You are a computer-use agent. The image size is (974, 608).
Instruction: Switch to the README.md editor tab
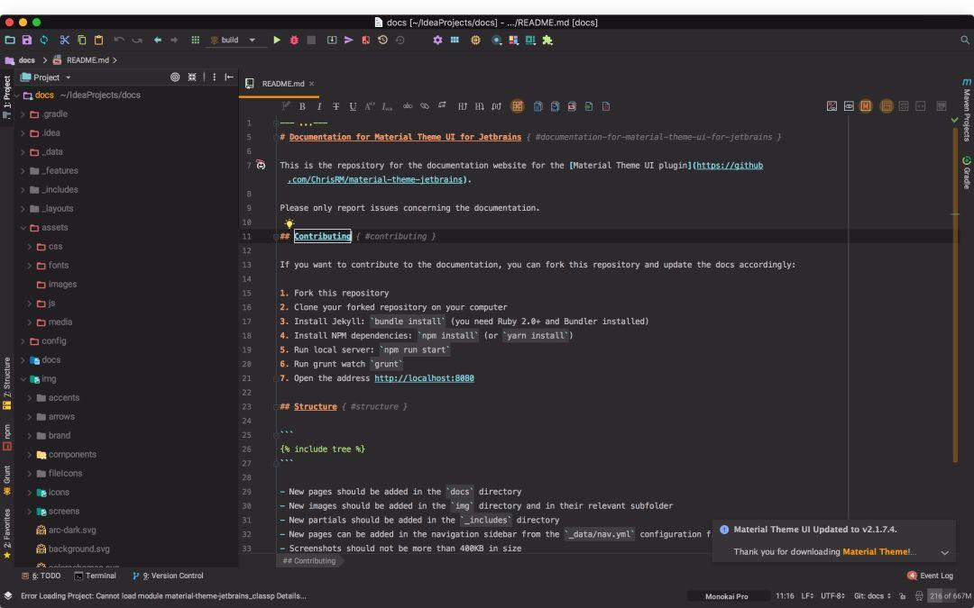pyautogui.click(x=280, y=84)
